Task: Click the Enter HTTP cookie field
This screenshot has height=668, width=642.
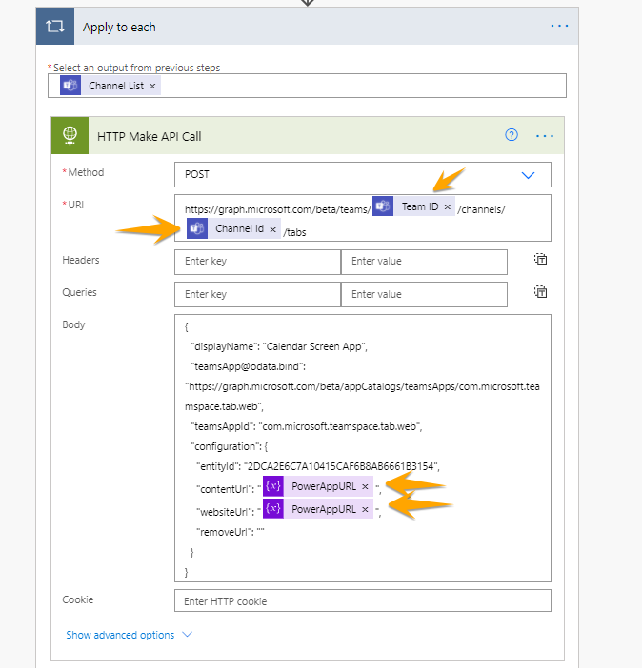Action: pos(363,600)
